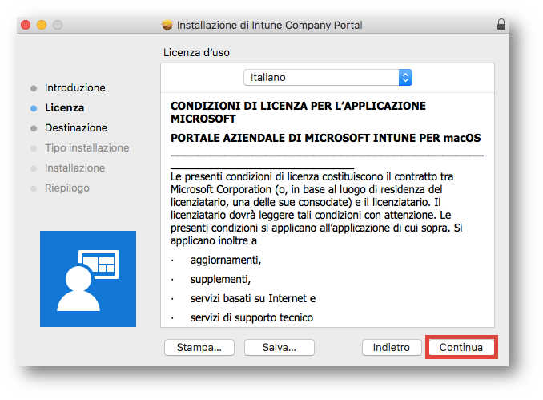Image resolution: width=543 pixels, height=400 pixels.
Task: Click the paragraph beginning 'Le presenti condizioni'
Action: pyautogui.click(x=316, y=208)
